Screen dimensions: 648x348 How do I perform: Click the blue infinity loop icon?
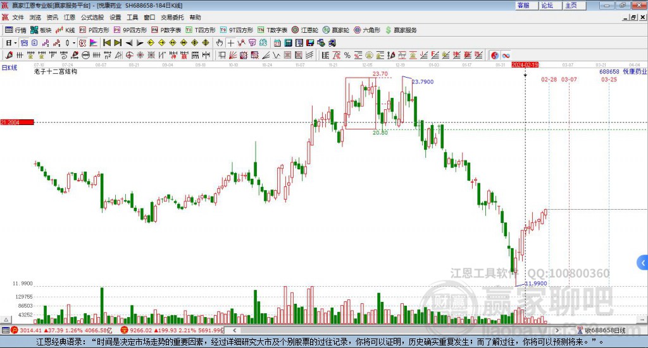pyautogui.click(x=506, y=55)
